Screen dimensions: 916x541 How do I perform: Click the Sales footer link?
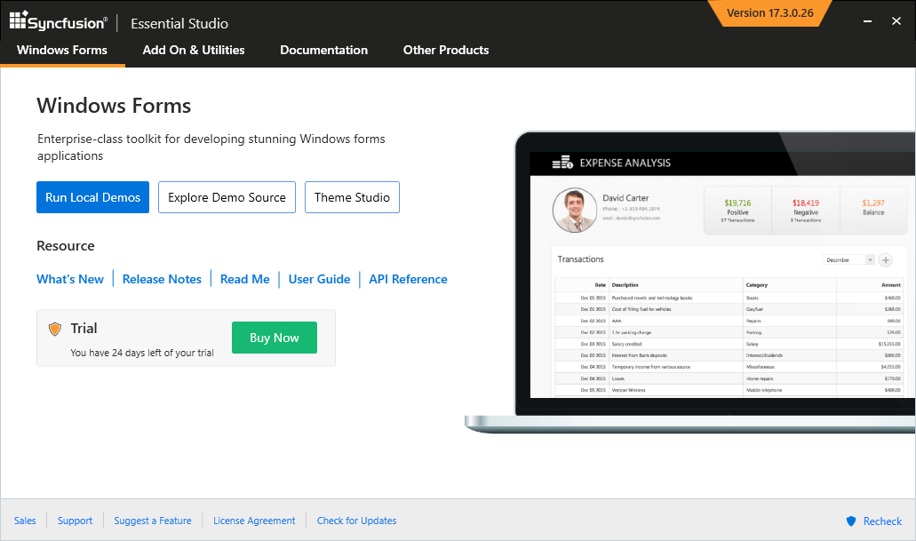click(x=25, y=521)
